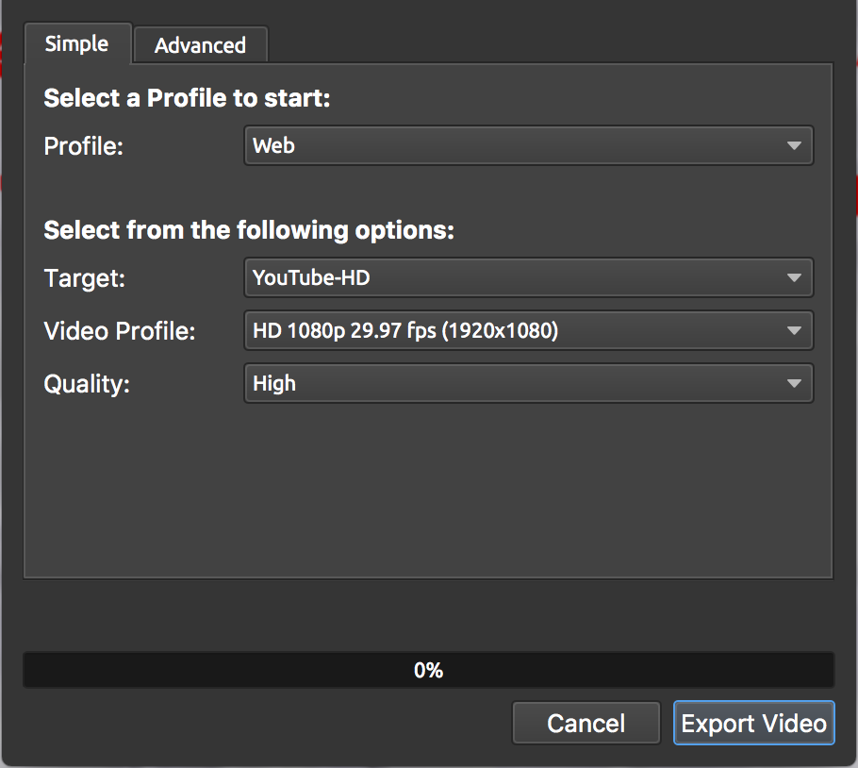Select the Simple tab
858x768 pixels.
(77, 43)
